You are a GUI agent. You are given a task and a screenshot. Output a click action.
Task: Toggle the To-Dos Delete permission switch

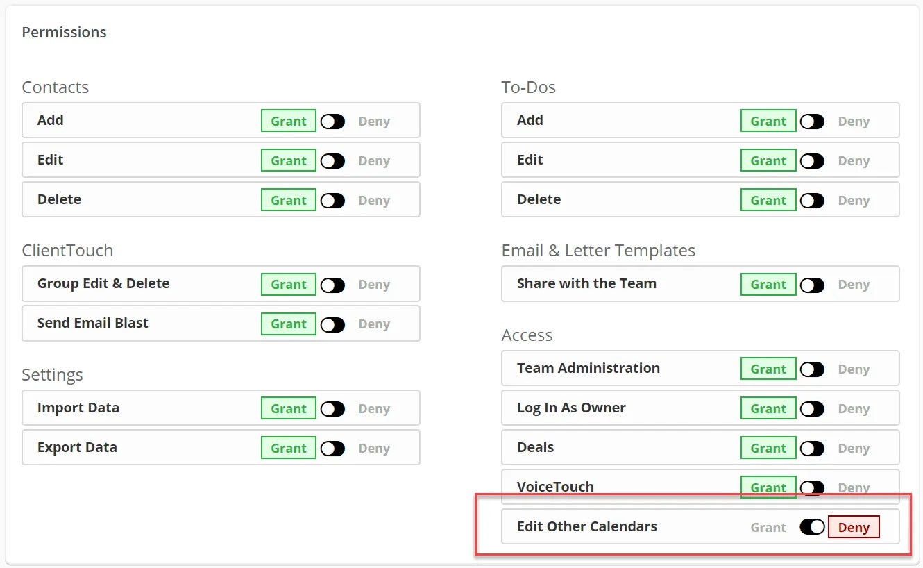point(812,201)
